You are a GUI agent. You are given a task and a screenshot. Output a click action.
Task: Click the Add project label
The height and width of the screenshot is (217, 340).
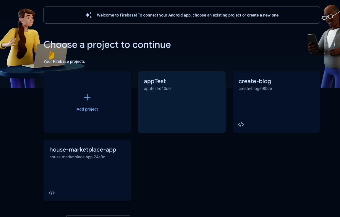click(x=87, y=109)
